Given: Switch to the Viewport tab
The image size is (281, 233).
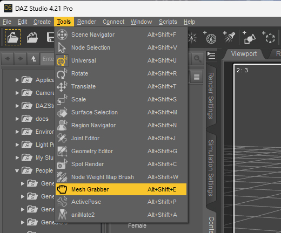Looking at the screenshot, I should click(244, 54).
